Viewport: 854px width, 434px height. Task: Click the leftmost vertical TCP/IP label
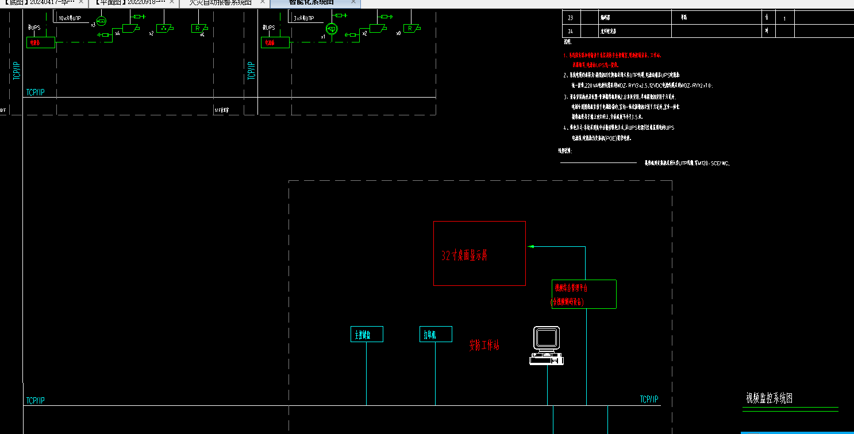16,70
